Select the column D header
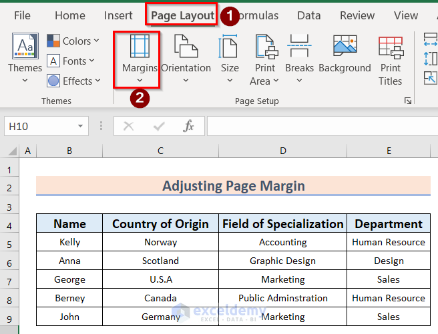The image size is (438, 334). coord(283,151)
